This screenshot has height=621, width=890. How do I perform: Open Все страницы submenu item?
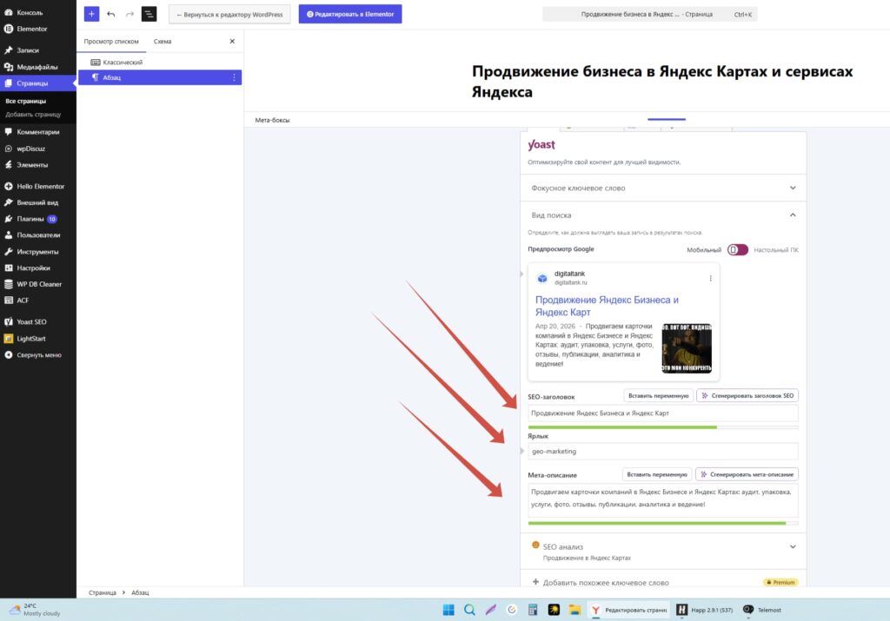click(25, 101)
